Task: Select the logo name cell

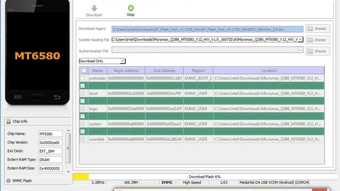Action: 98,109
